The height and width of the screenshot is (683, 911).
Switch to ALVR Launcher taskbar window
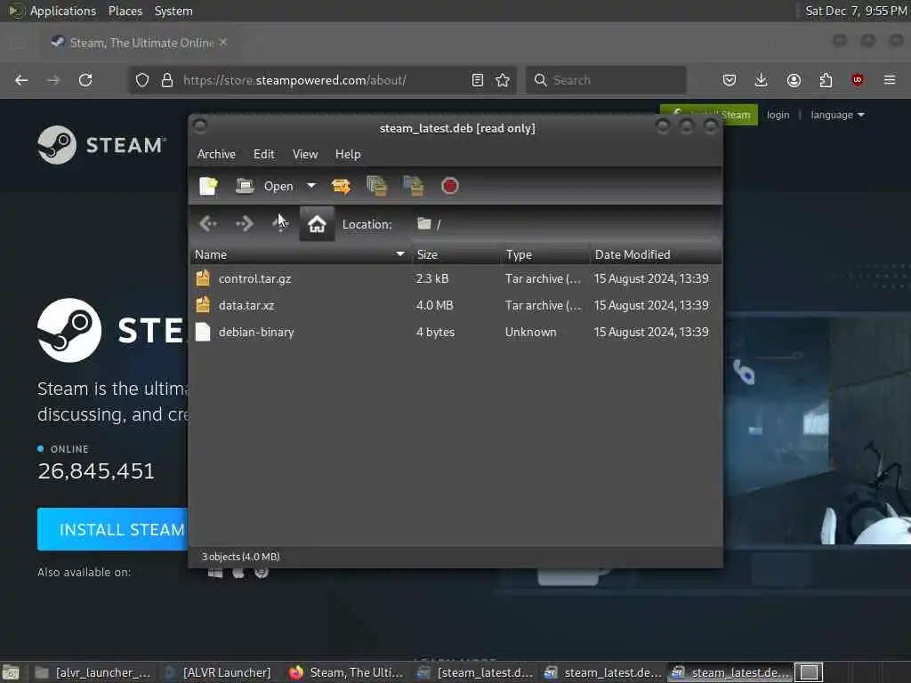pos(219,672)
